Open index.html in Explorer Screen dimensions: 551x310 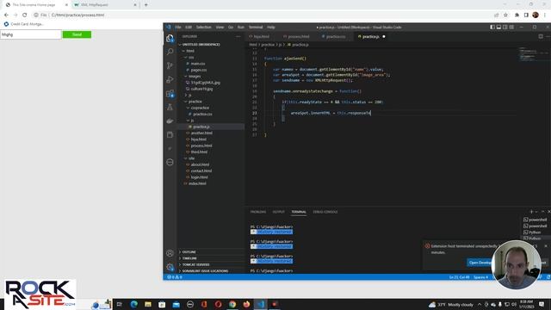[x=197, y=183]
